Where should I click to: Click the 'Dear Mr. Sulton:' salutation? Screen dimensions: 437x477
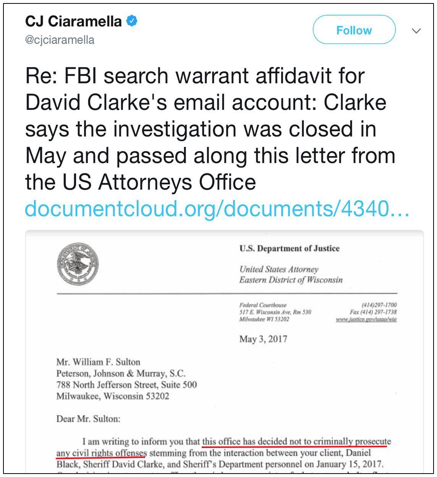click(x=88, y=419)
